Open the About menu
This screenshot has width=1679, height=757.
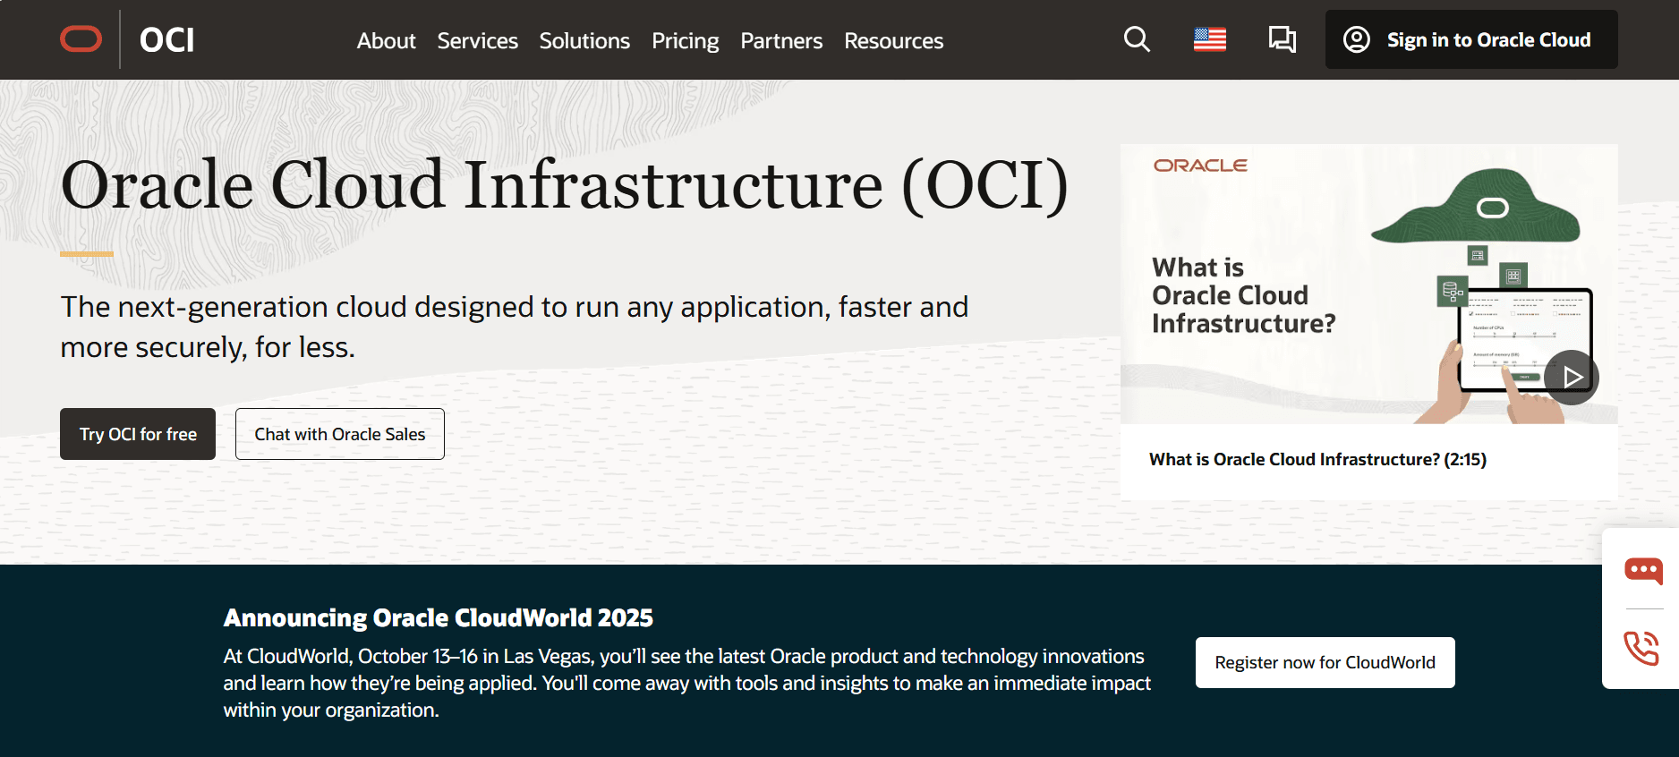386,40
